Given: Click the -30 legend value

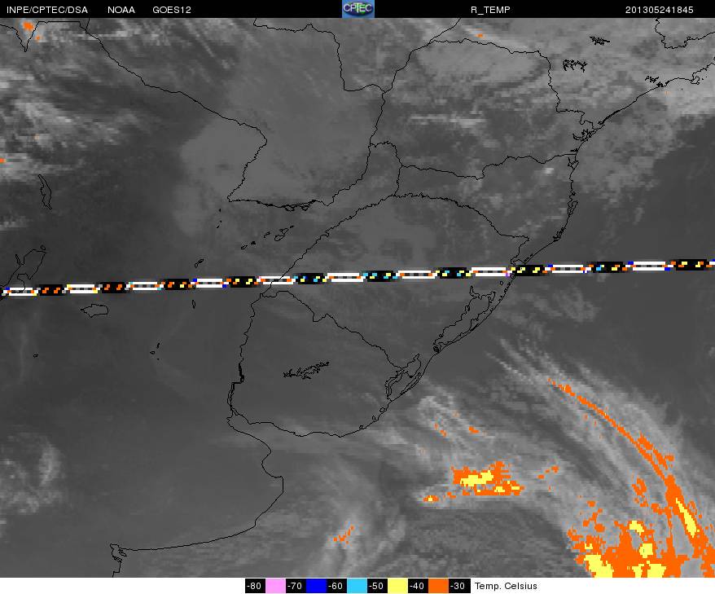Looking at the screenshot, I should (x=458, y=586).
